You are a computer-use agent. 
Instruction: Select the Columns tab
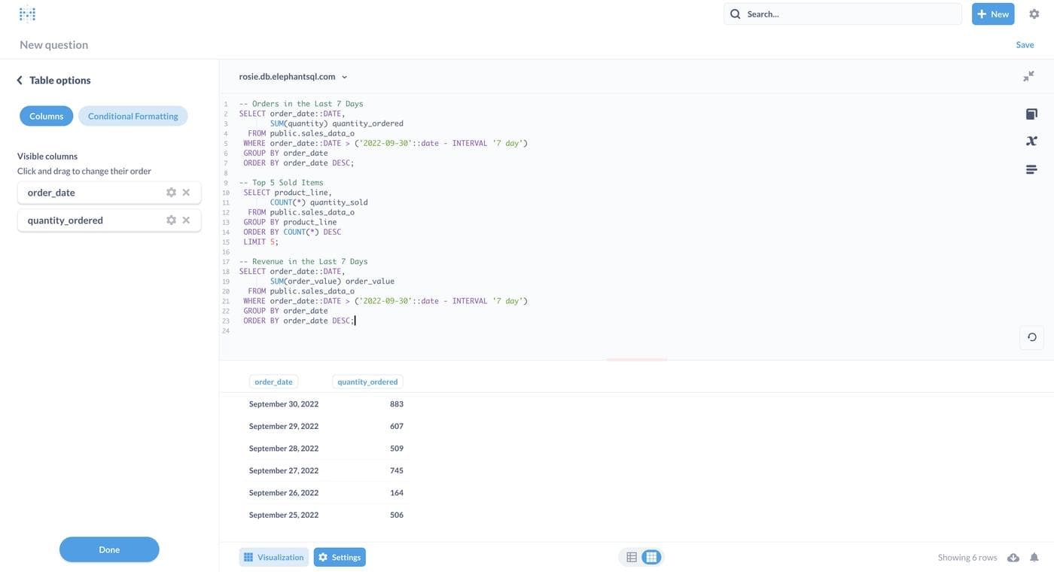point(46,116)
